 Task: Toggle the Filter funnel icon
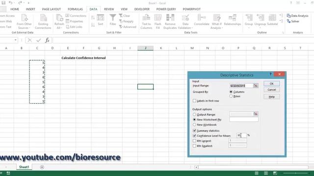113,20
